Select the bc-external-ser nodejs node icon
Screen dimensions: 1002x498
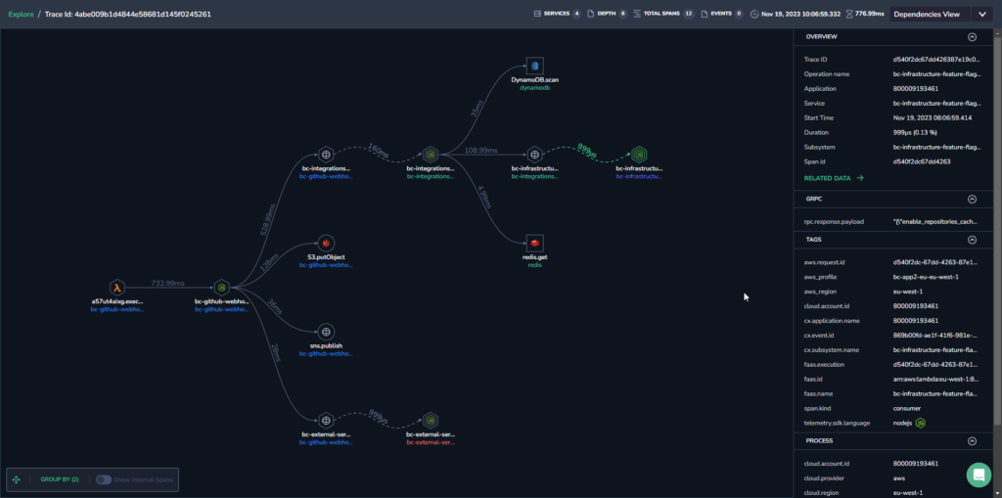[431, 420]
